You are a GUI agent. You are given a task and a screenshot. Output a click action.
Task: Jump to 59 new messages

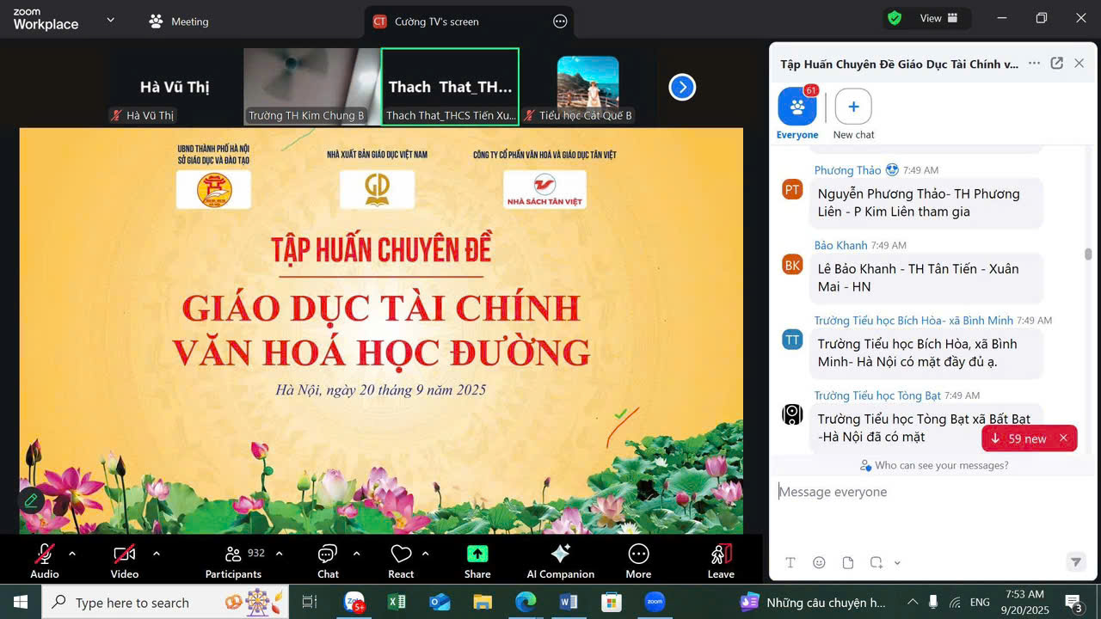1019,438
